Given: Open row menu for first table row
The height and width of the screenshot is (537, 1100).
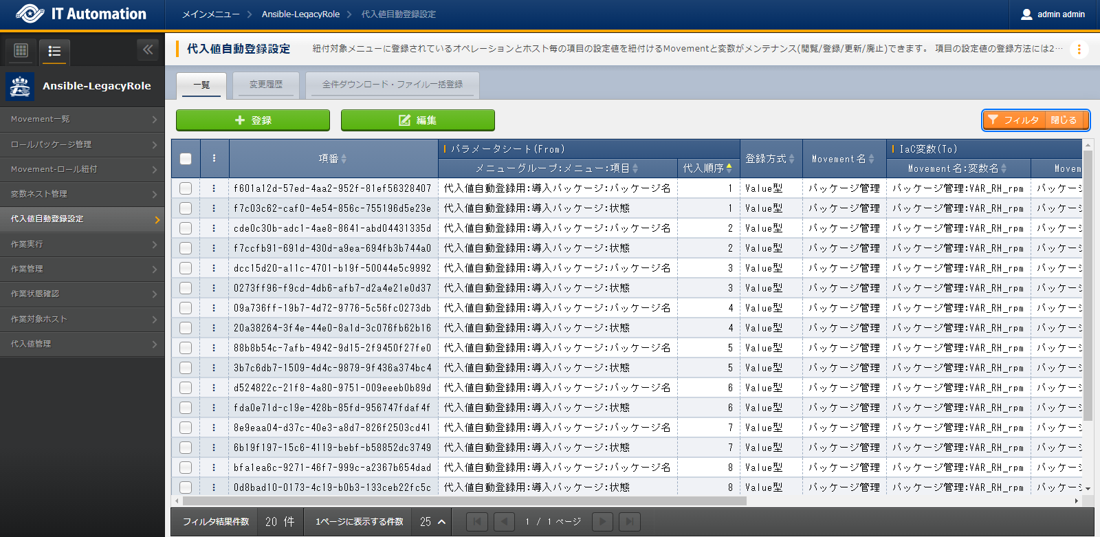Looking at the screenshot, I should 214,188.
